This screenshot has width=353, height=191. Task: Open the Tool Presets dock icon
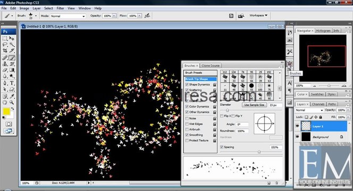pyautogui.click(x=290, y=52)
